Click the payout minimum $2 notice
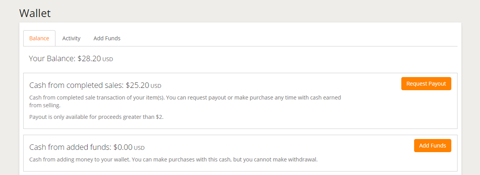Viewport: 480px width, 175px height. 96,117
